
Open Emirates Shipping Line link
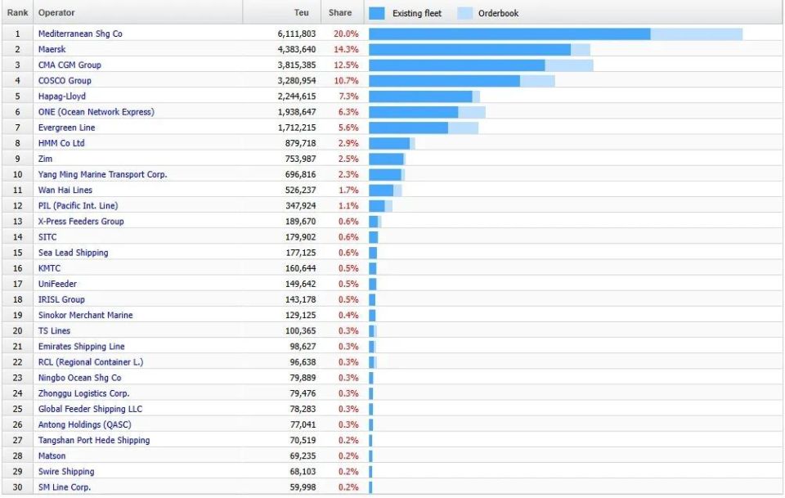(x=82, y=347)
